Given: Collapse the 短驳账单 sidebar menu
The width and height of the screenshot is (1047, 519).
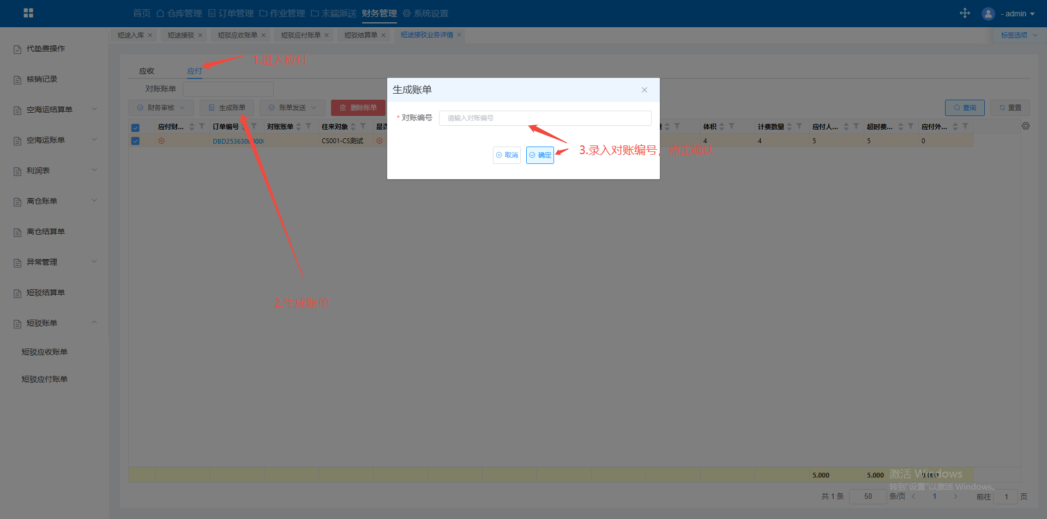Looking at the screenshot, I should point(94,322).
